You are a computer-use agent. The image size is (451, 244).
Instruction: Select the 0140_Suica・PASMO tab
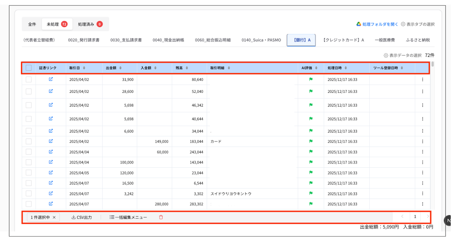click(x=261, y=40)
